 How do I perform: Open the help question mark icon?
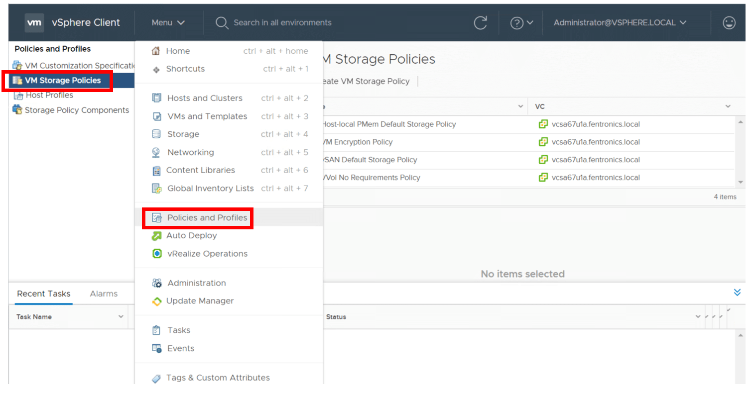tap(517, 23)
